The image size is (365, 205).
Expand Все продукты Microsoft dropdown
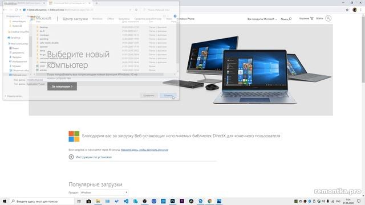[x=262, y=19]
